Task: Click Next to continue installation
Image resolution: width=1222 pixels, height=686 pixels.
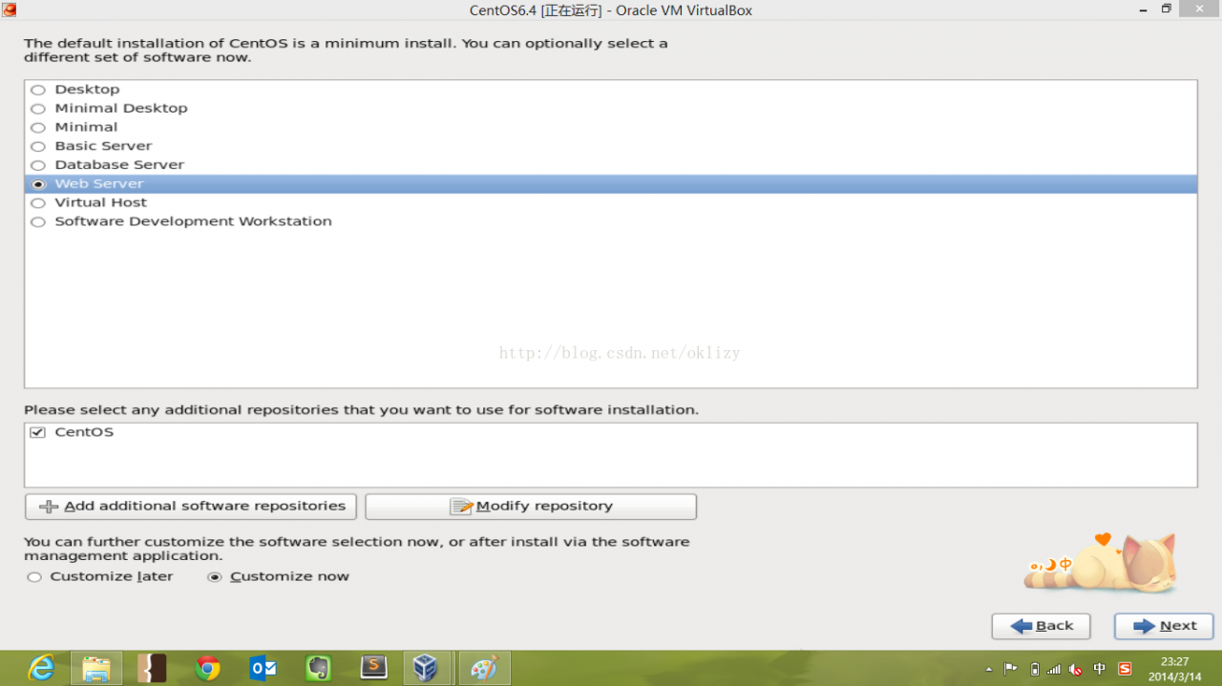Action: pos(1164,626)
